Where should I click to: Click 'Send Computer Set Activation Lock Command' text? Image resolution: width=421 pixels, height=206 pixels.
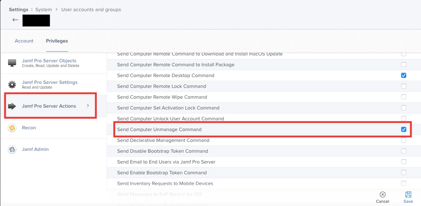[x=168, y=108]
